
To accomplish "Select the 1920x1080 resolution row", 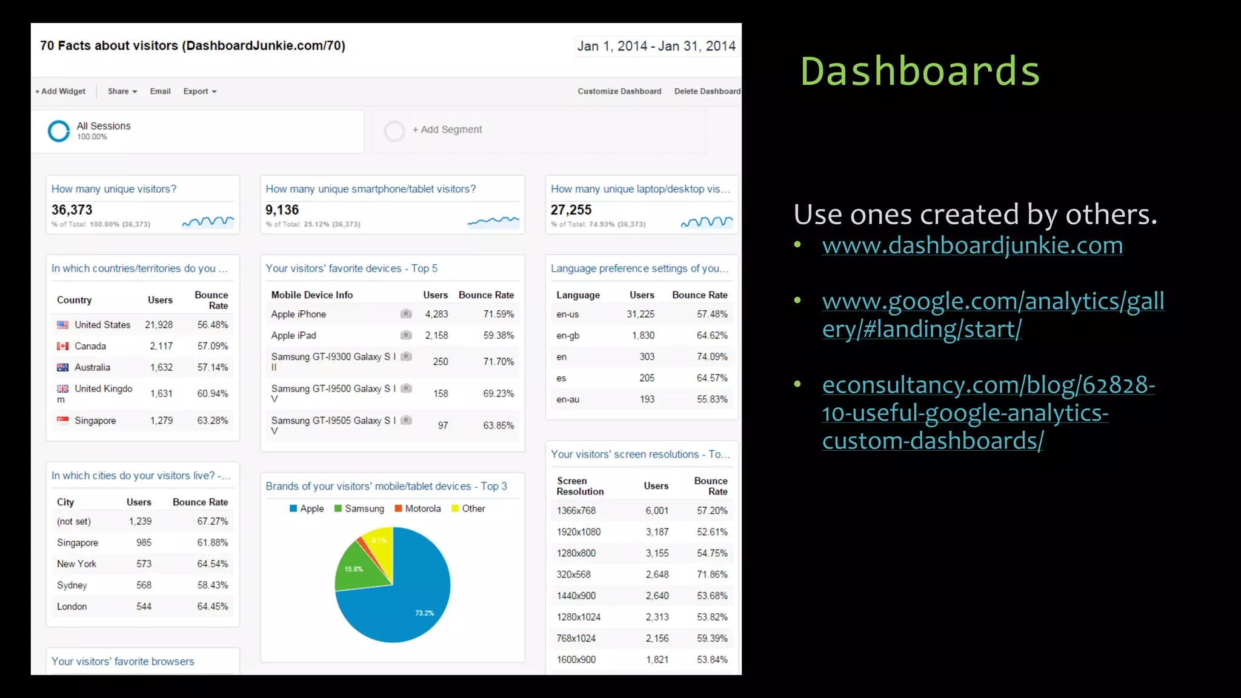I will pyautogui.click(x=642, y=532).
